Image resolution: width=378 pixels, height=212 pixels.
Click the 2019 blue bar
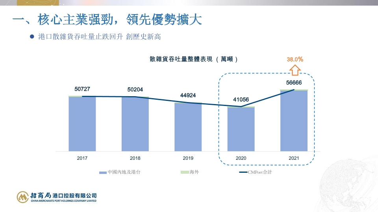pyautogui.click(x=188, y=127)
